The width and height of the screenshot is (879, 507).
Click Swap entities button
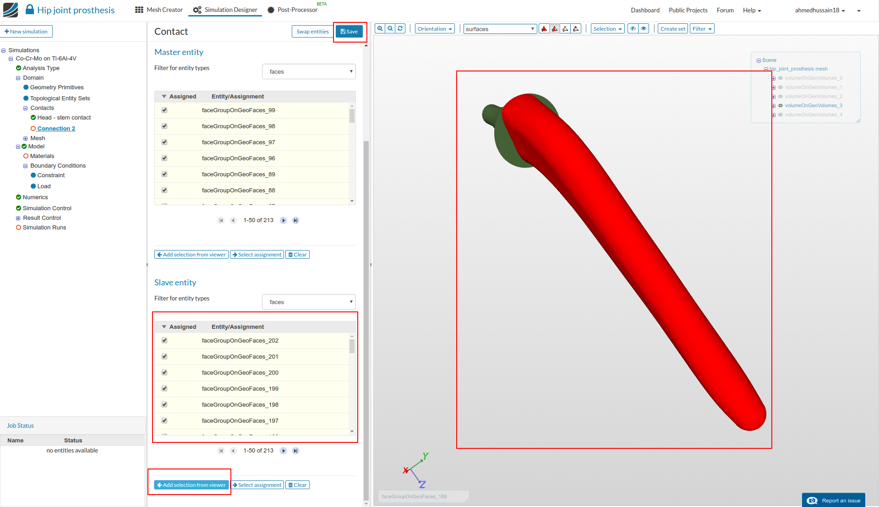pos(312,32)
